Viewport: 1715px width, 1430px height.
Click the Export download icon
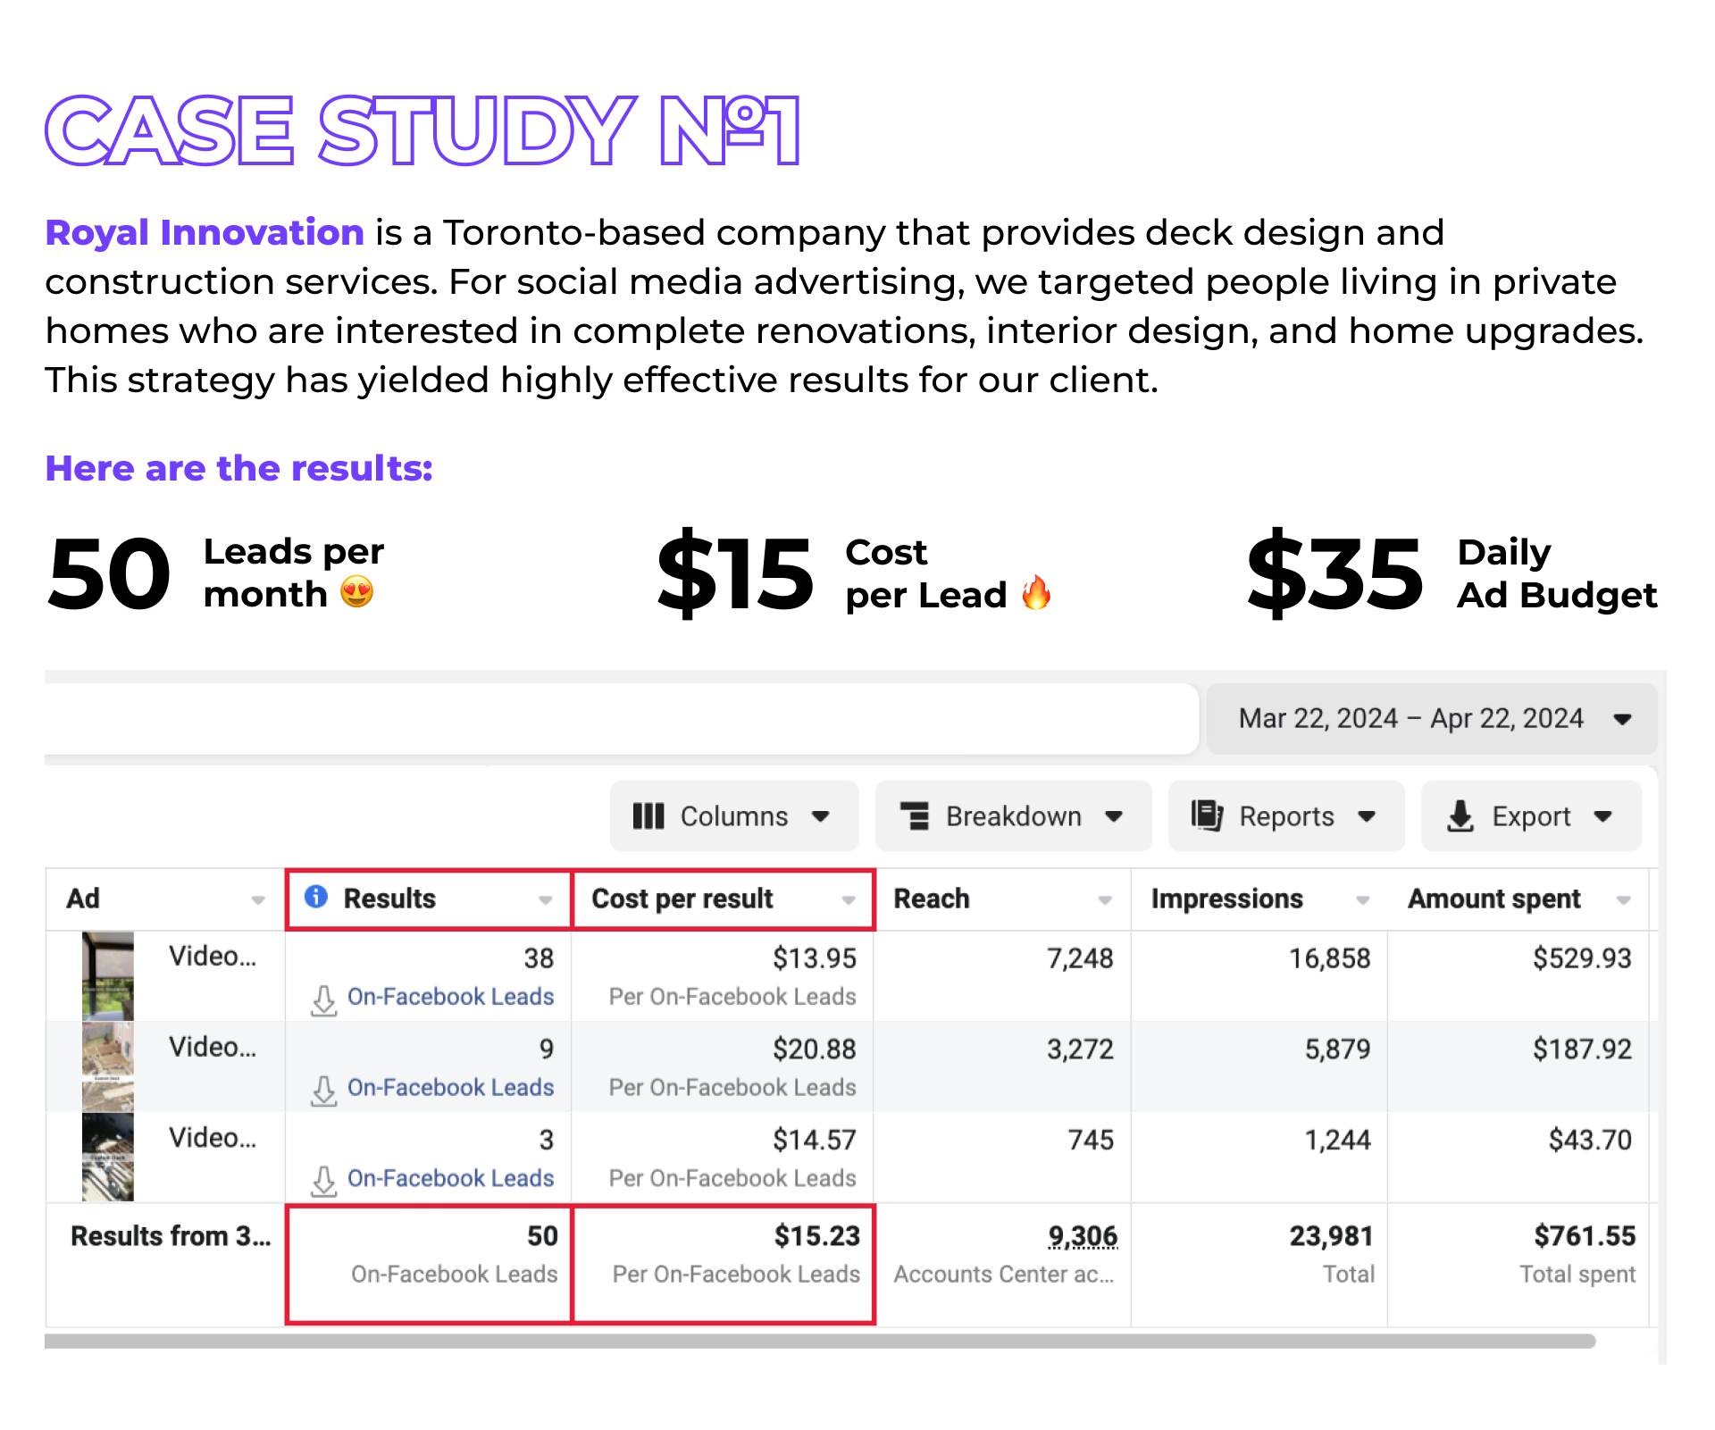pyautogui.click(x=1460, y=816)
